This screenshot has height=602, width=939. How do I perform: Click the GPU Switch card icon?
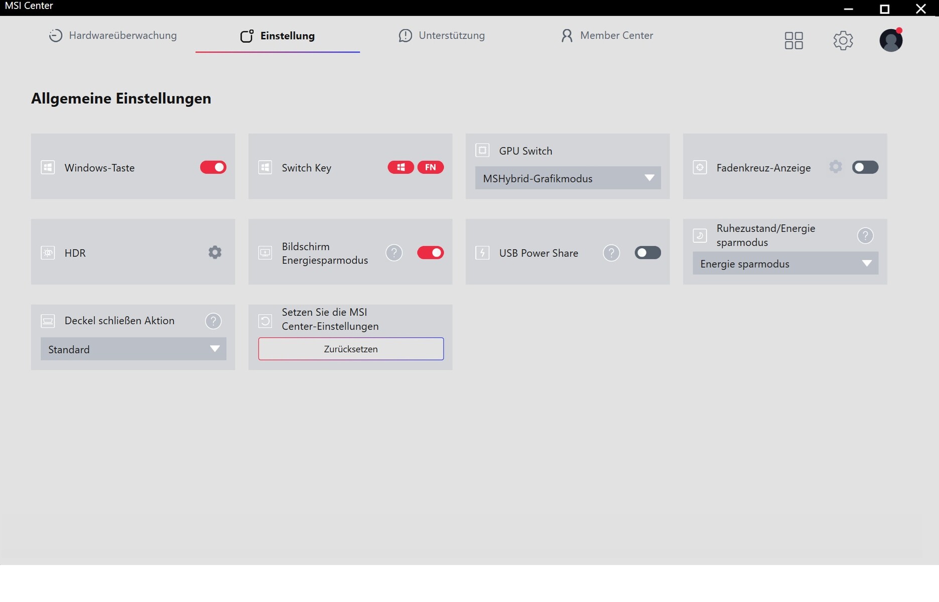click(x=482, y=150)
